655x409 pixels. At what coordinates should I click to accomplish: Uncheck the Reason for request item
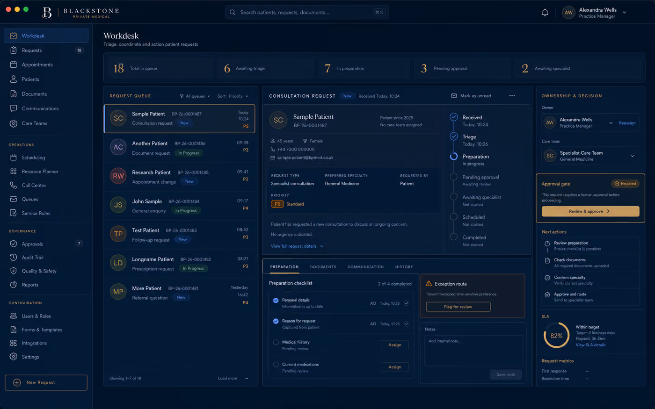click(276, 321)
